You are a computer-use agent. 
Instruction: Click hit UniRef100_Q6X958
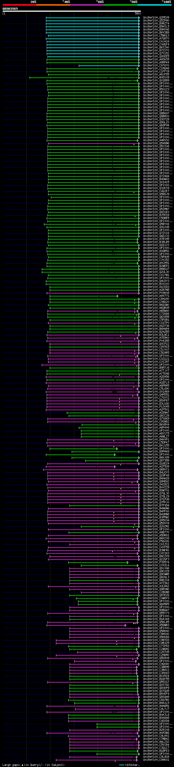156,317
